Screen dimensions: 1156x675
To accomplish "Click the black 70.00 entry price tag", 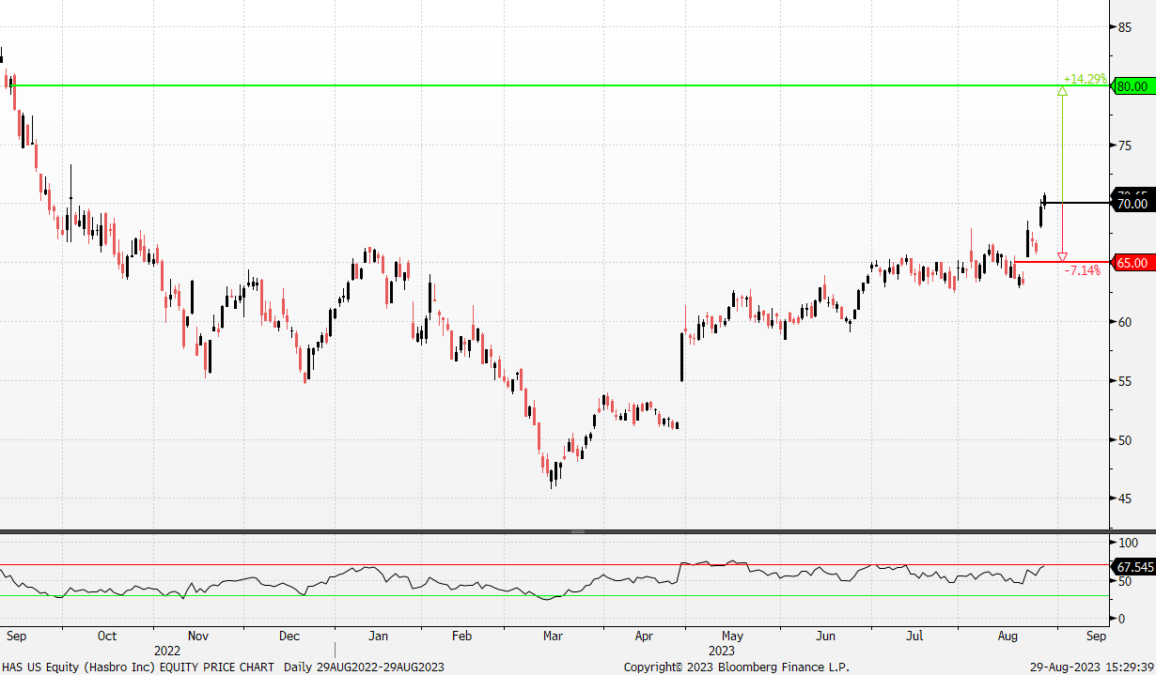I will (x=1132, y=204).
